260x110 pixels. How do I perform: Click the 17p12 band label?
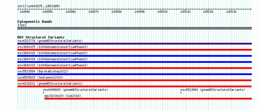(x=22, y=25)
